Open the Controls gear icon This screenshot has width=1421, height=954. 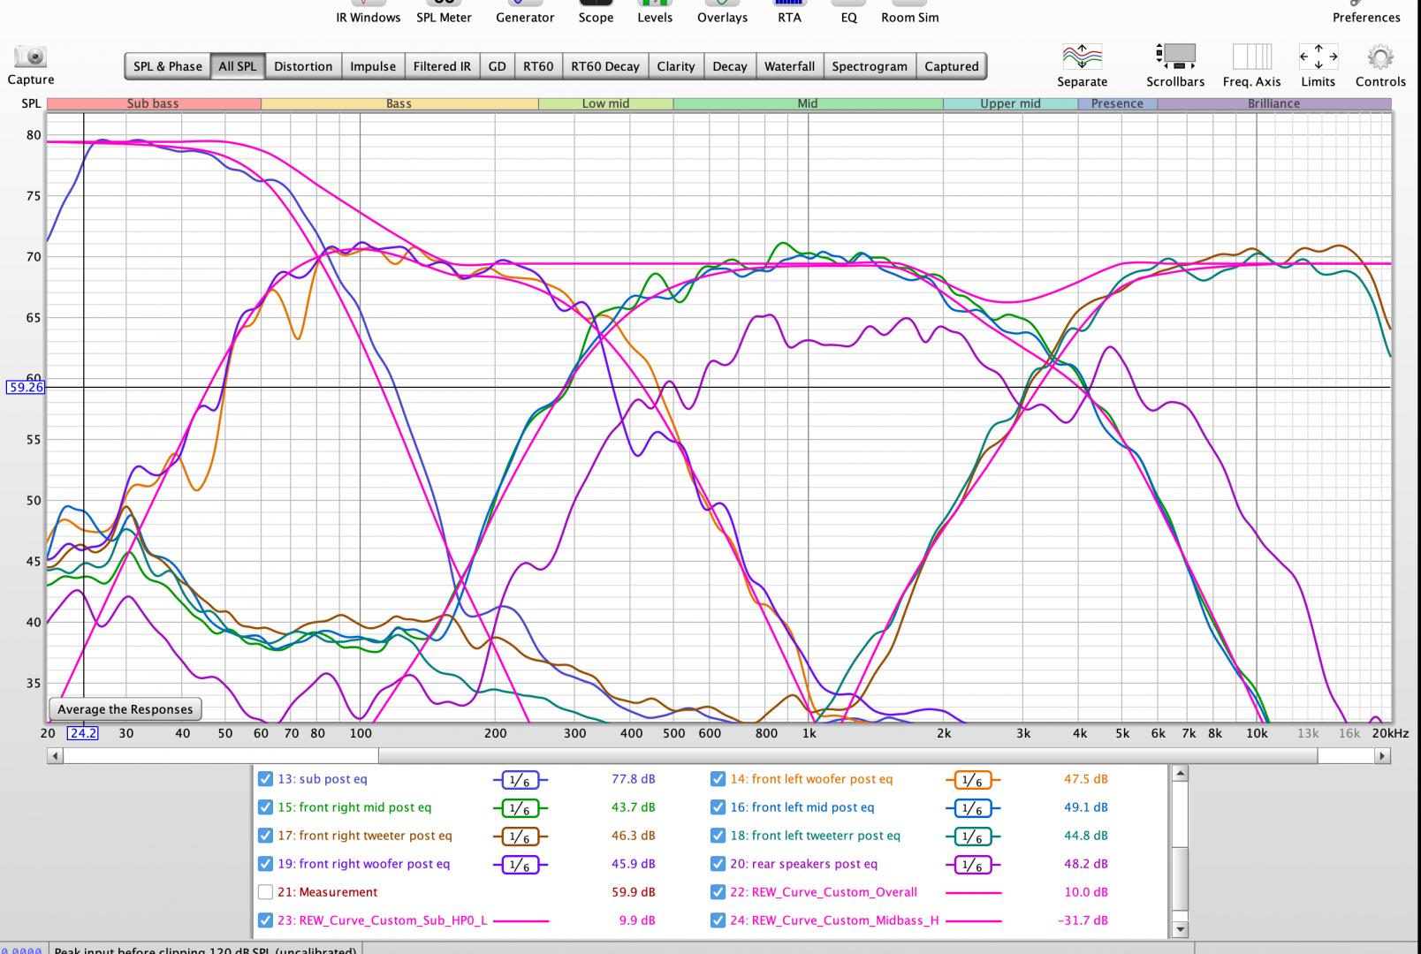[x=1380, y=57]
